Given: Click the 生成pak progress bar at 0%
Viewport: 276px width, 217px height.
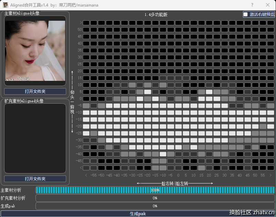Looking at the screenshot, I should [x=155, y=206].
